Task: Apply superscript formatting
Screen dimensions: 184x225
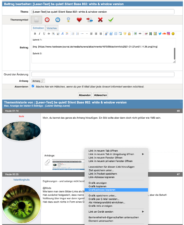Action: click(58, 33)
